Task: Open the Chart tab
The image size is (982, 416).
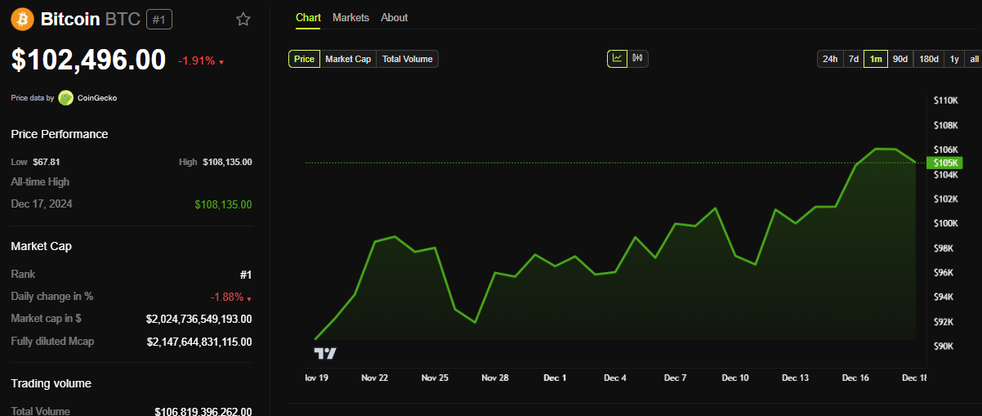Action: [308, 17]
